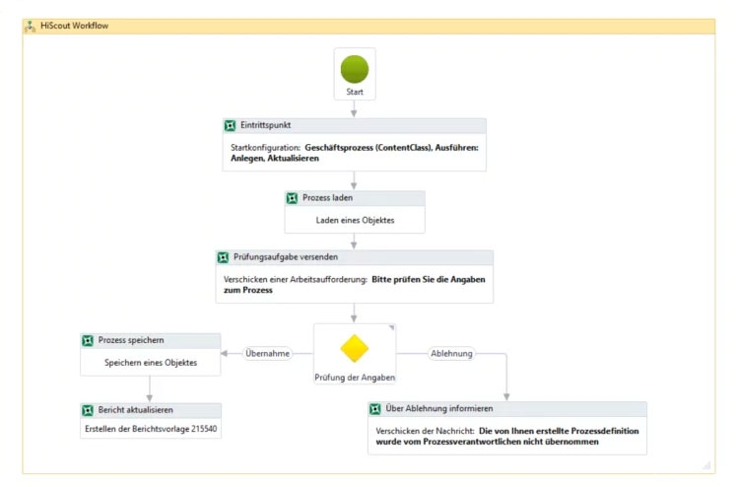Click the HiScout Workflow icon in header
736x487 pixels.
pyautogui.click(x=30, y=27)
